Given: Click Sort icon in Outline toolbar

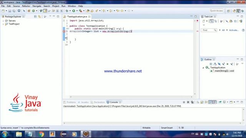Looking at the screenshot, I should (215, 64).
